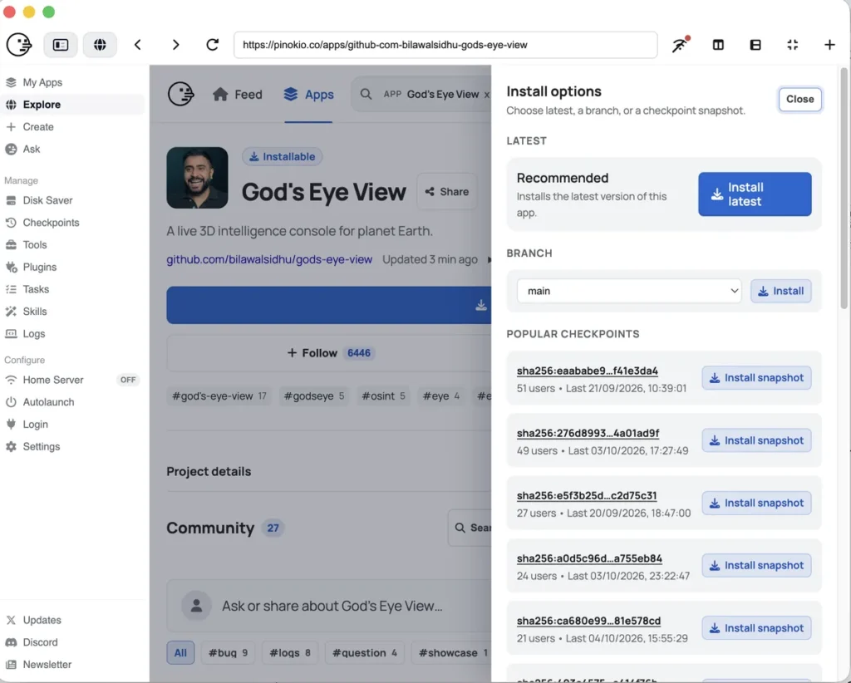The width and height of the screenshot is (851, 683).
Task: Open Logs in the sidebar
Action: pyautogui.click(x=72, y=334)
